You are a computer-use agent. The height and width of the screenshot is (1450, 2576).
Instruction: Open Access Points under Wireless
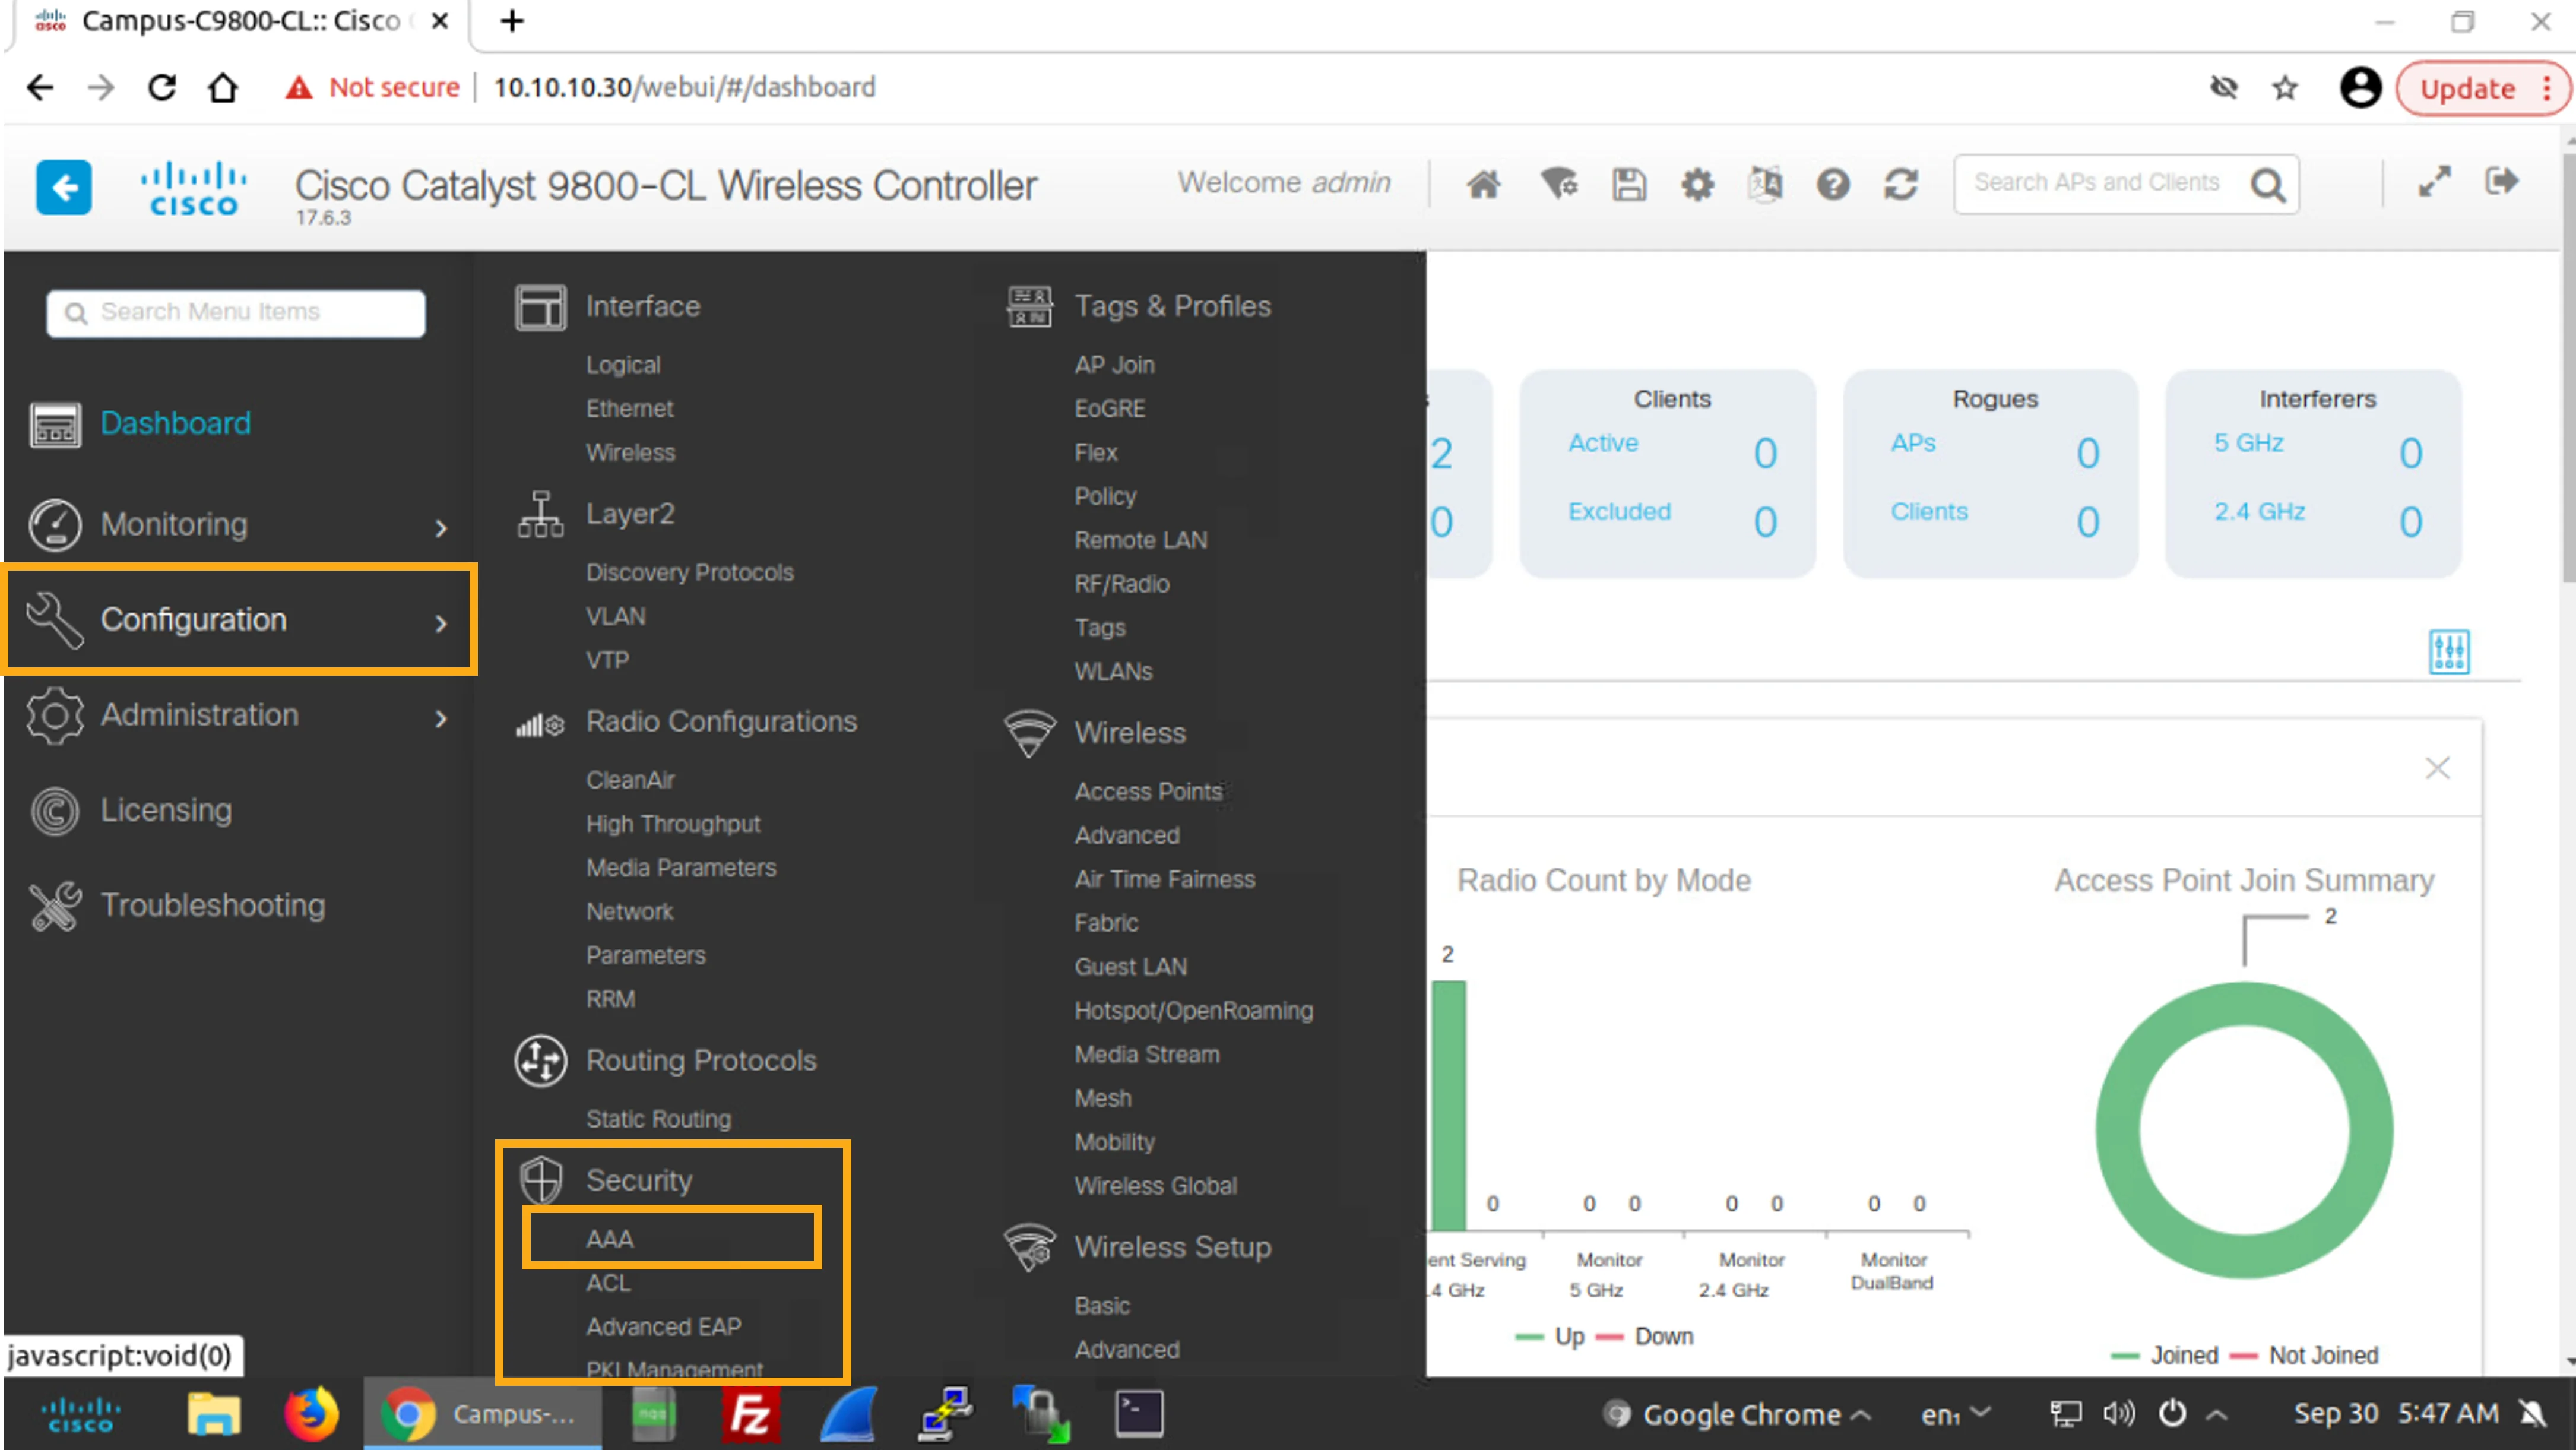[1148, 791]
